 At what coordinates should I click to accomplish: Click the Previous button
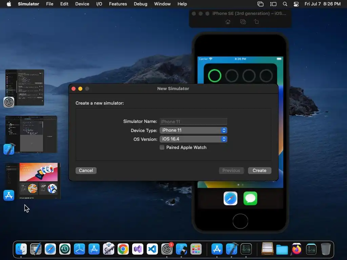click(x=231, y=171)
